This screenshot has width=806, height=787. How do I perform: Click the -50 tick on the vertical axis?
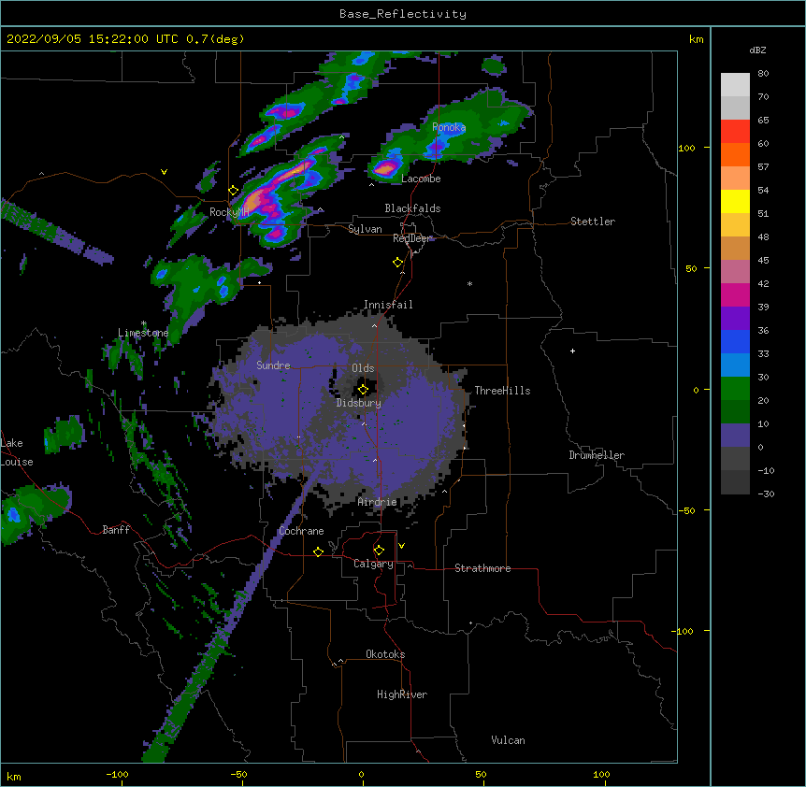pos(686,510)
